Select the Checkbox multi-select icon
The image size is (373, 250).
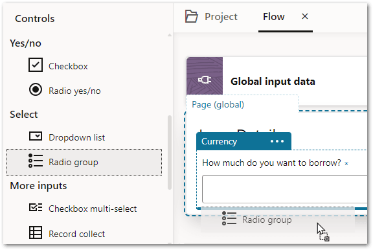(36, 207)
